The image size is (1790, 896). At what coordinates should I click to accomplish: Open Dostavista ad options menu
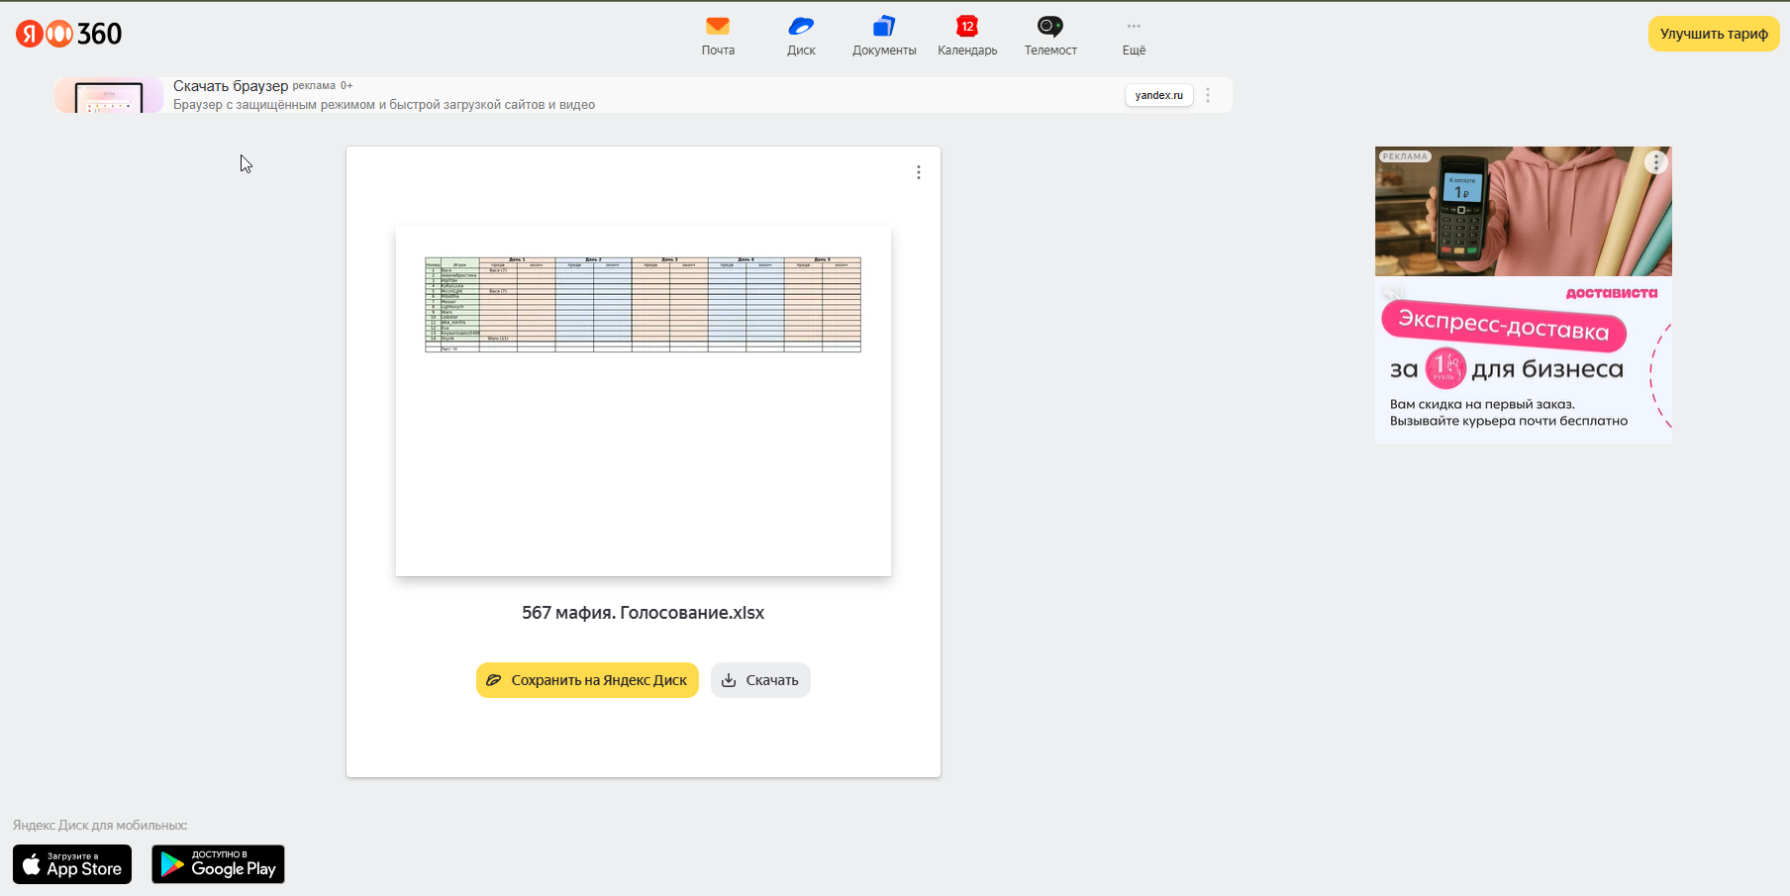pyautogui.click(x=1656, y=162)
